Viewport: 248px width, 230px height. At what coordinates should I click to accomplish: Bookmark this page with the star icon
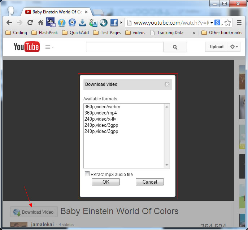pos(227,23)
